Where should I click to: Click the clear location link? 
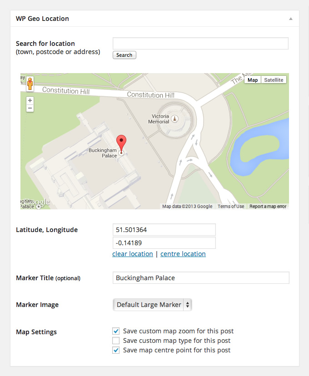click(x=133, y=254)
